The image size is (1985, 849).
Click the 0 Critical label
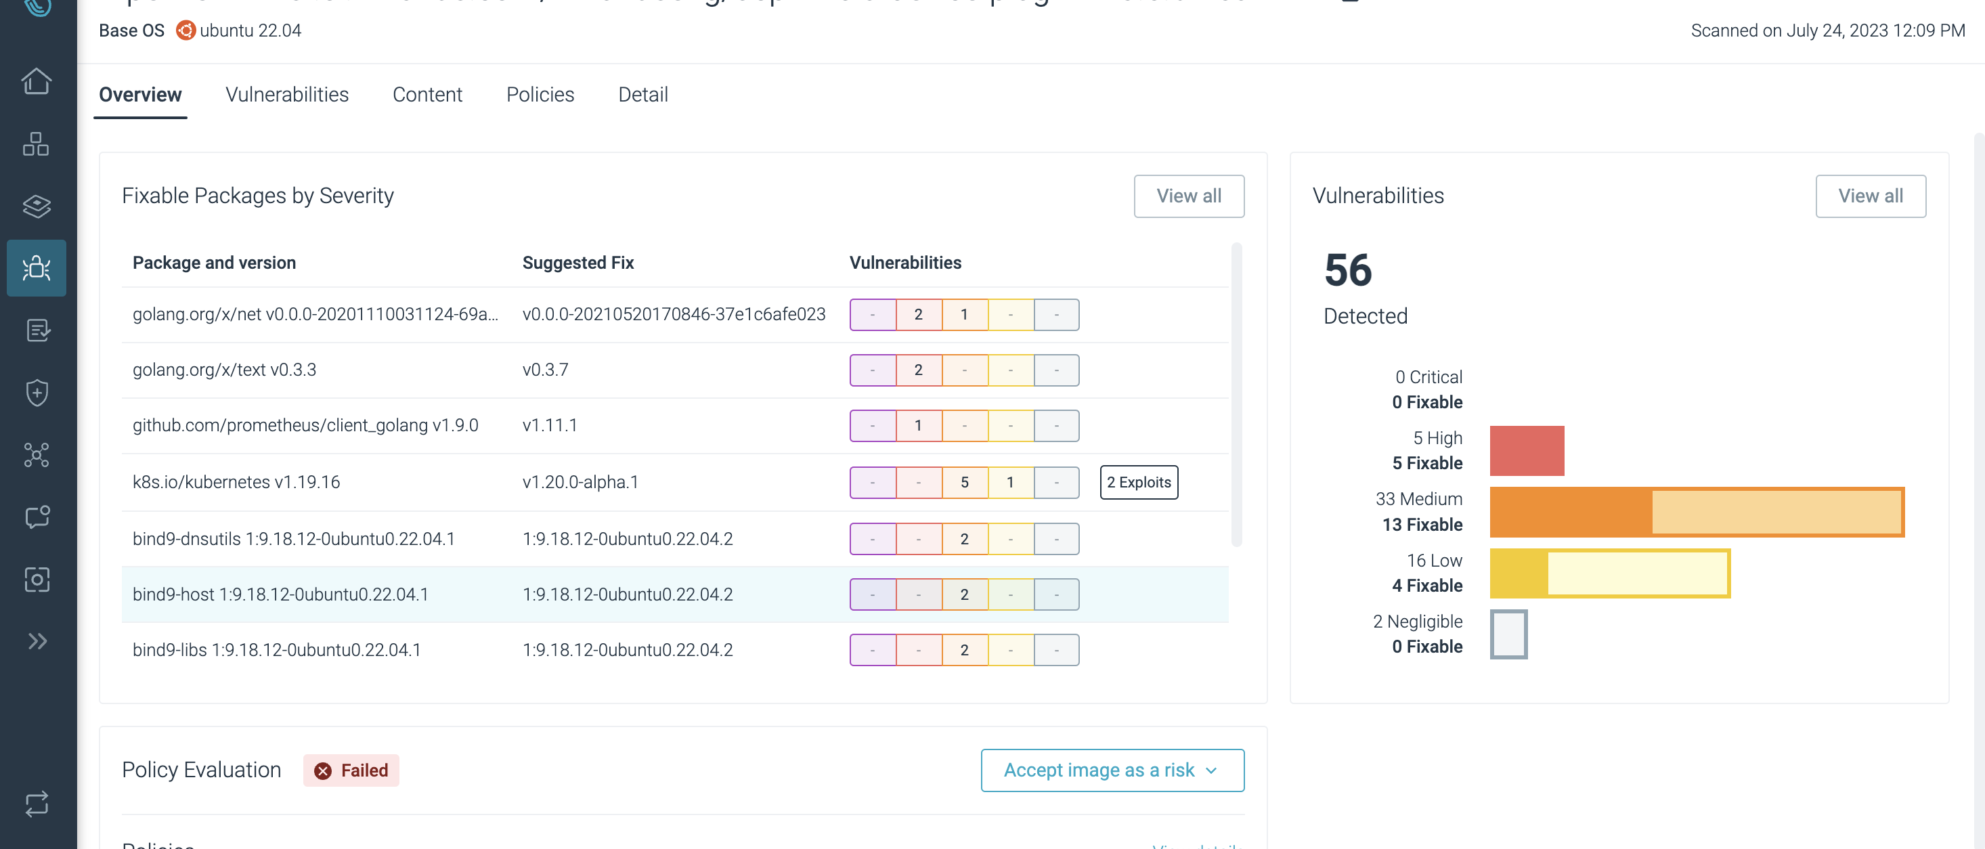pyautogui.click(x=1428, y=376)
